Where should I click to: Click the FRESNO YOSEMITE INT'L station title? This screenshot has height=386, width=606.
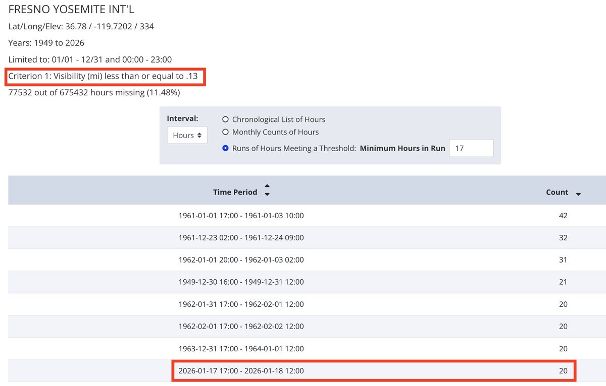72,9
